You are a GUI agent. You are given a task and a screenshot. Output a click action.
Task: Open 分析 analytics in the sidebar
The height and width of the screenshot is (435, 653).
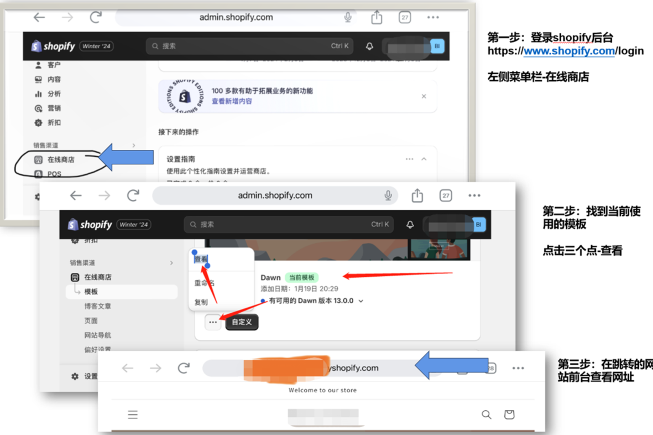(54, 94)
